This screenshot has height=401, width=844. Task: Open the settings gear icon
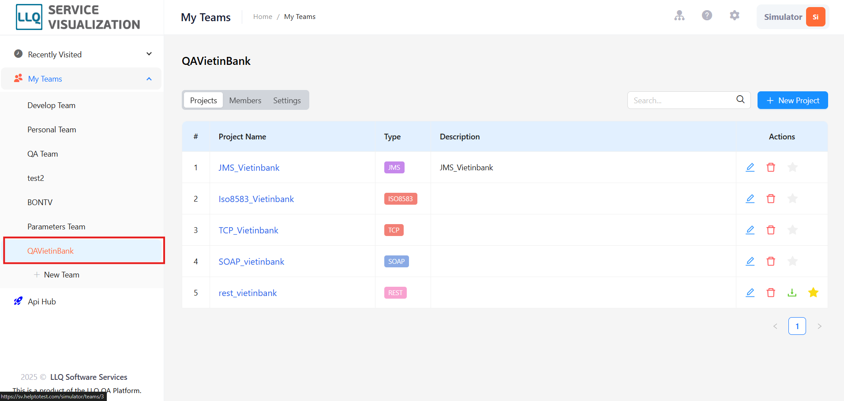pos(735,15)
